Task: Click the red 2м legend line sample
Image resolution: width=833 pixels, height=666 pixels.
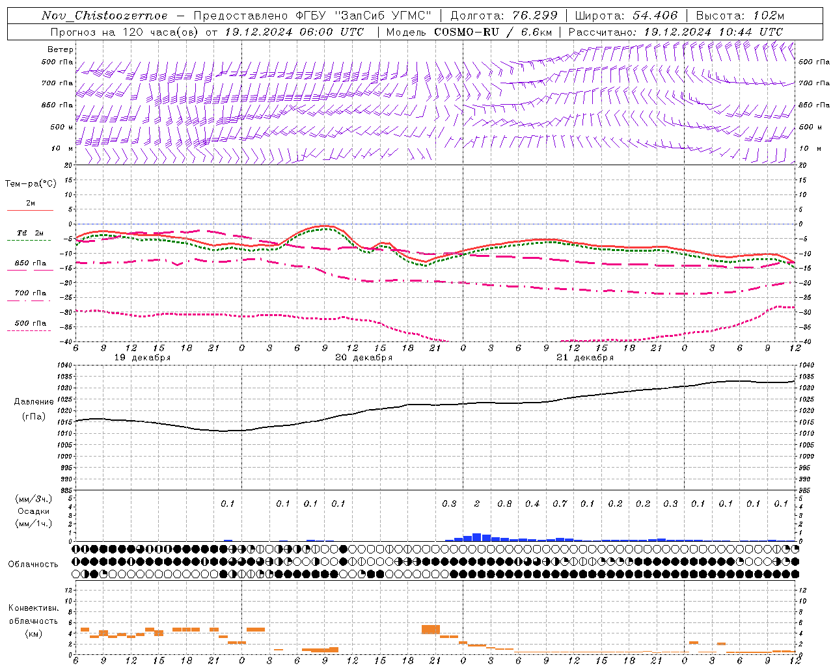Action: [x=30, y=210]
